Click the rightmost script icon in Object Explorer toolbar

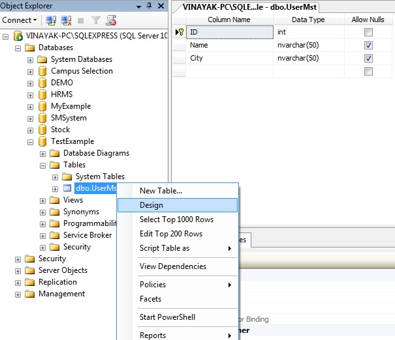(111, 20)
